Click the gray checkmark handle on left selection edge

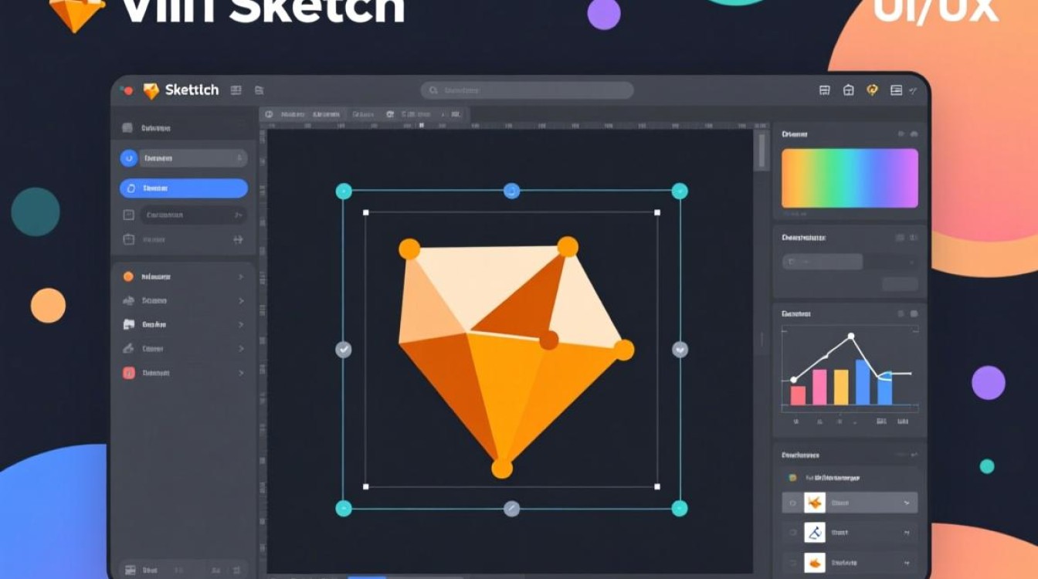coord(344,350)
